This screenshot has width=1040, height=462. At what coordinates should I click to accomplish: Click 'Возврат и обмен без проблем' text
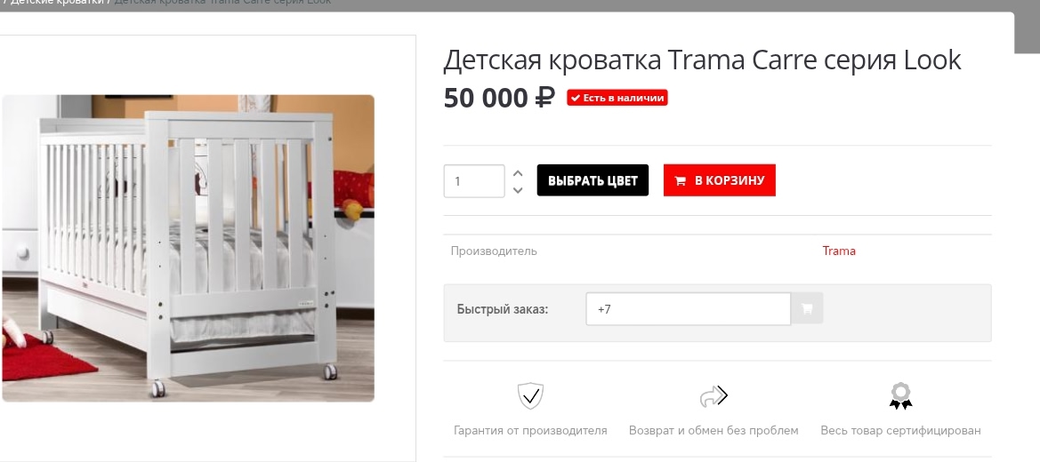[x=713, y=430]
